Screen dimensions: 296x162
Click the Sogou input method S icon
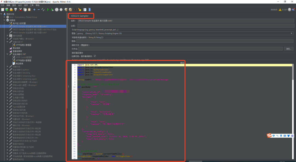click(x=269, y=135)
